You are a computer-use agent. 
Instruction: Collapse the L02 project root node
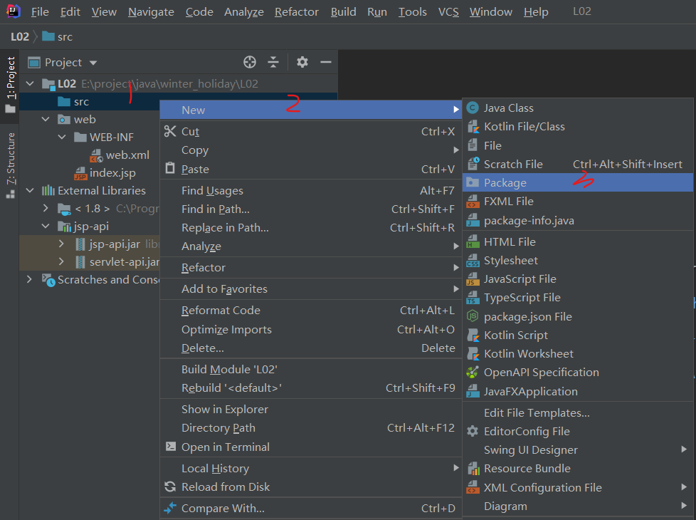[x=30, y=83]
